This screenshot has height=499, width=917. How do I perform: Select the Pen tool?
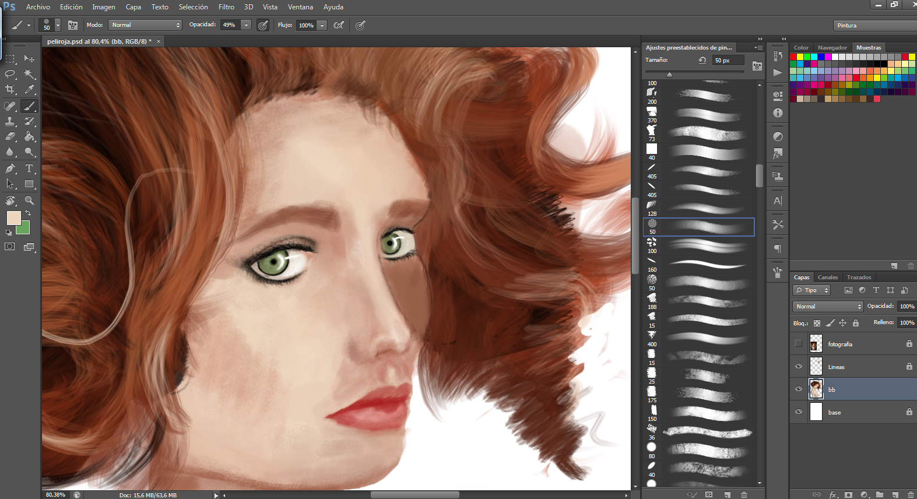coord(10,168)
